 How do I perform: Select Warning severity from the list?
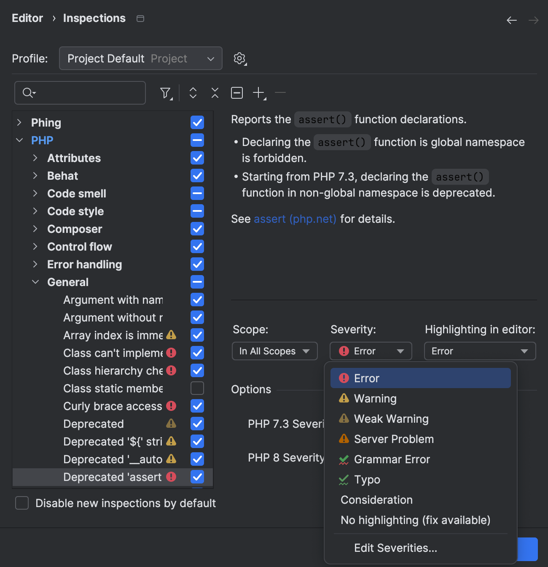tap(421, 398)
